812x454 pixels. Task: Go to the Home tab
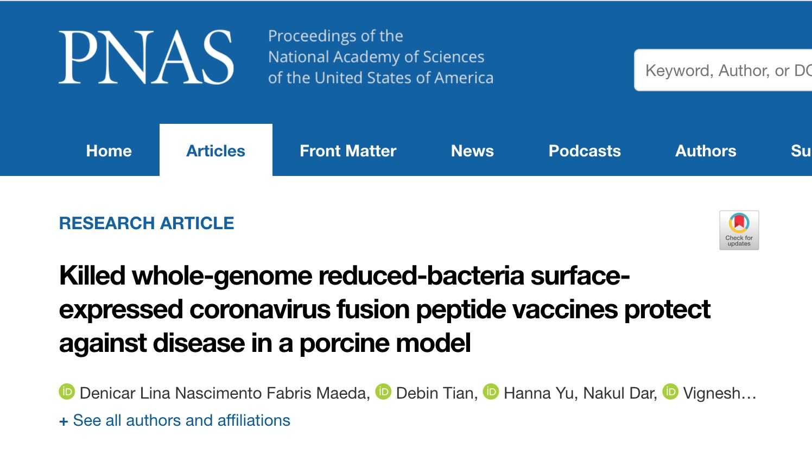coord(109,151)
